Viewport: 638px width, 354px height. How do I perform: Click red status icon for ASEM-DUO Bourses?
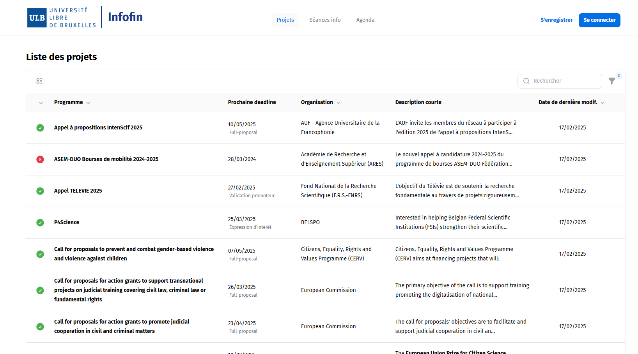[x=40, y=159]
